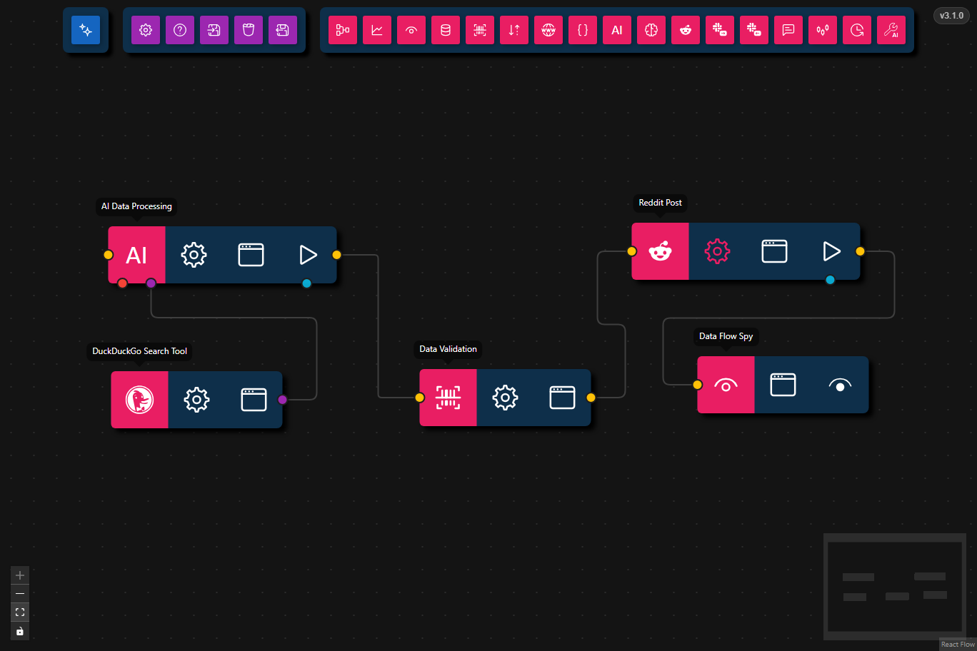This screenshot has height=651, width=977.
Task: Open window panel on AI Data Processing node
Action: click(251, 255)
